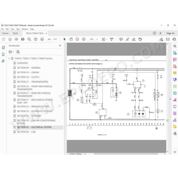Activate the hand pan tool
This screenshot has height=178, width=178.
pyautogui.click(x=71, y=39)
